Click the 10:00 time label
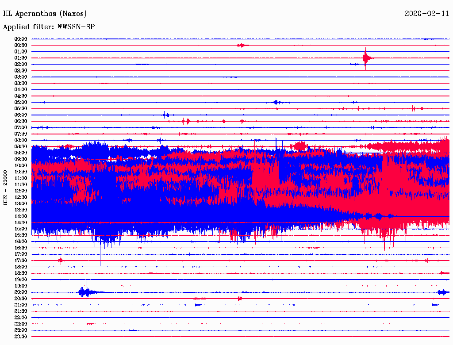Image resolution: width=453 pixels, height=345 pixels. (21, 165)
